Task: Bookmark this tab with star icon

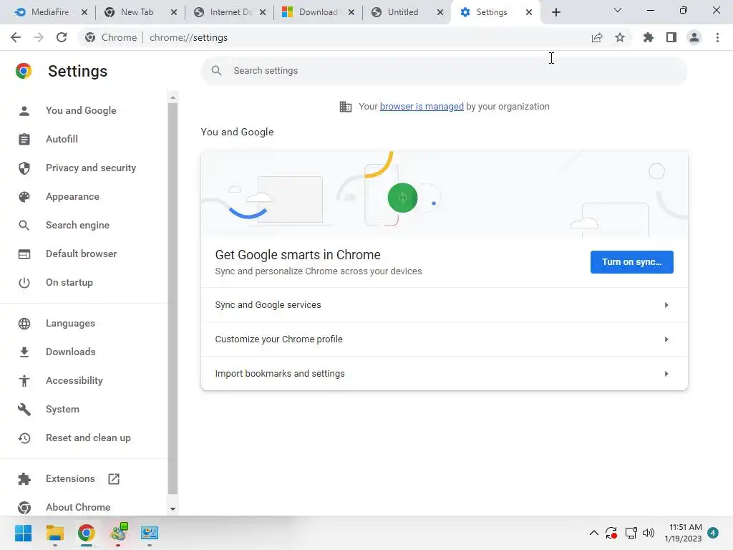Action: click(620, 37)
